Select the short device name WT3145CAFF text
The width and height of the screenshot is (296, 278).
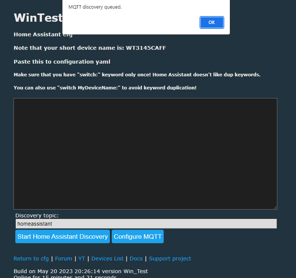tap(146, 48)
